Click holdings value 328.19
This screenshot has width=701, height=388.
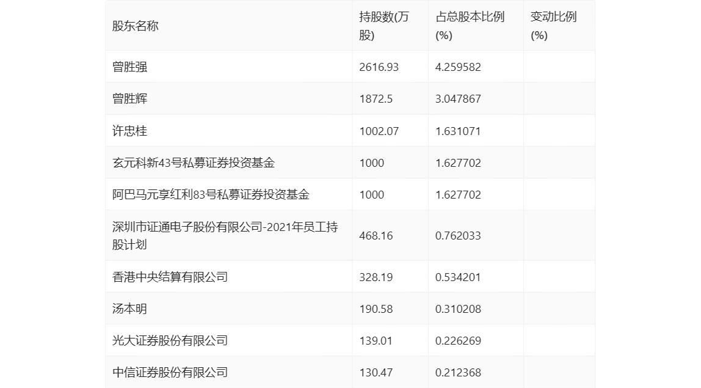pos(376,277)
